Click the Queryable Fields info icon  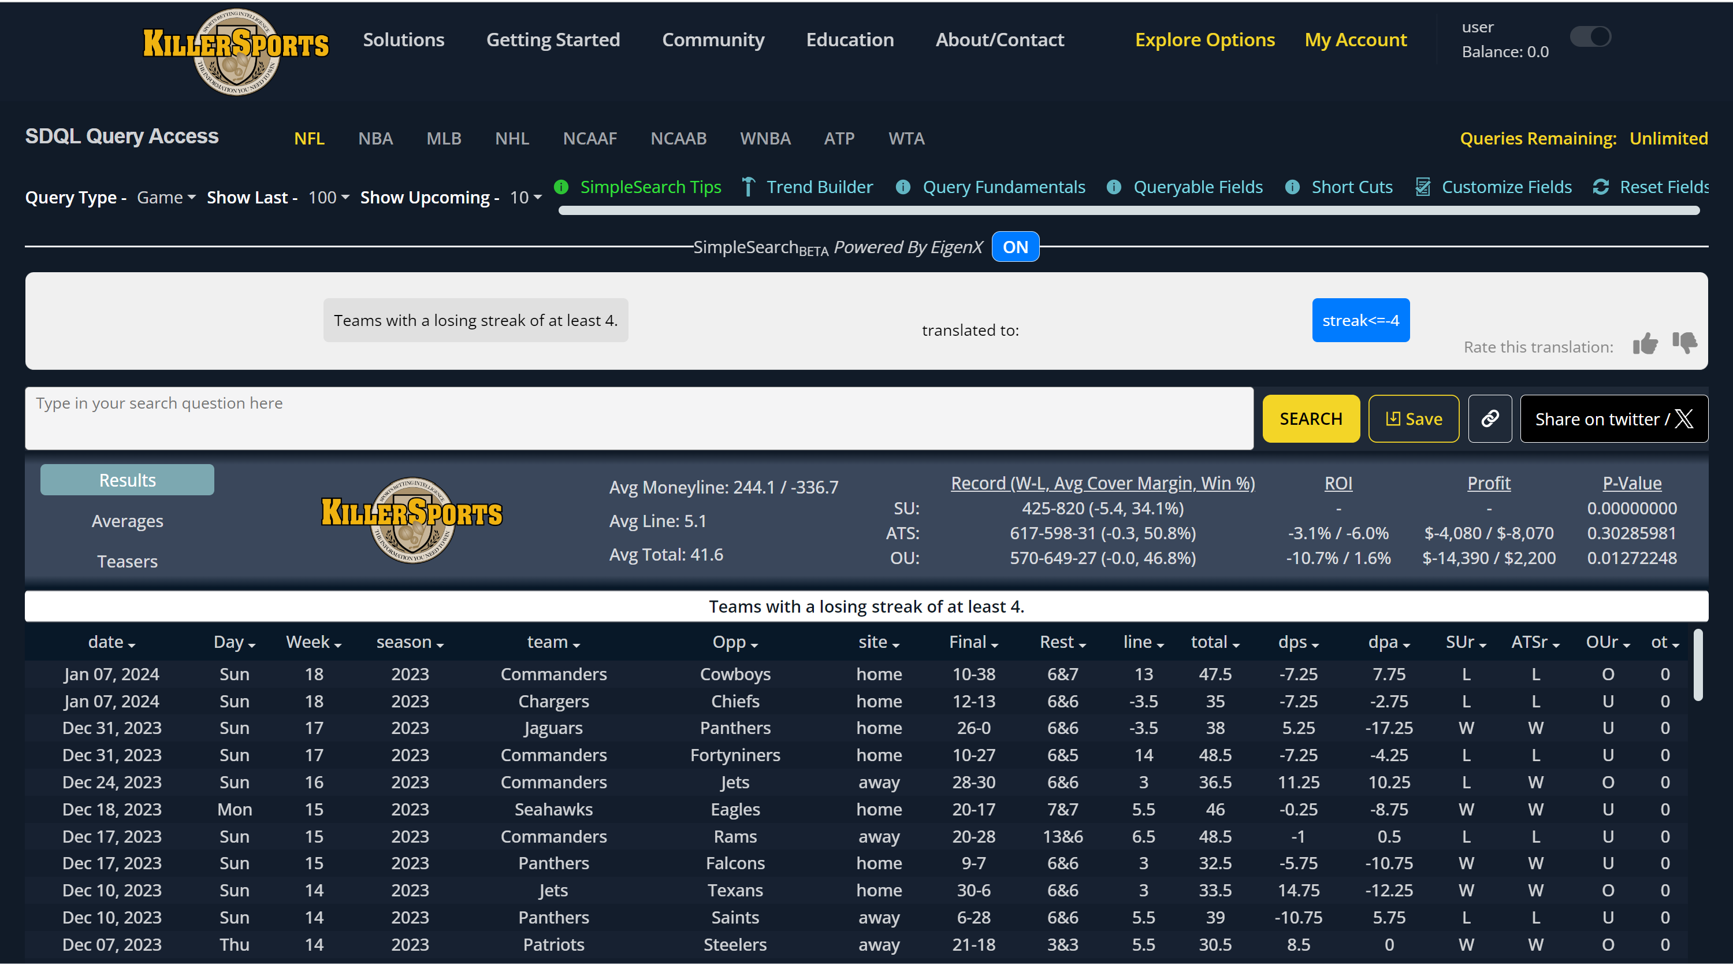point(1114,187)
